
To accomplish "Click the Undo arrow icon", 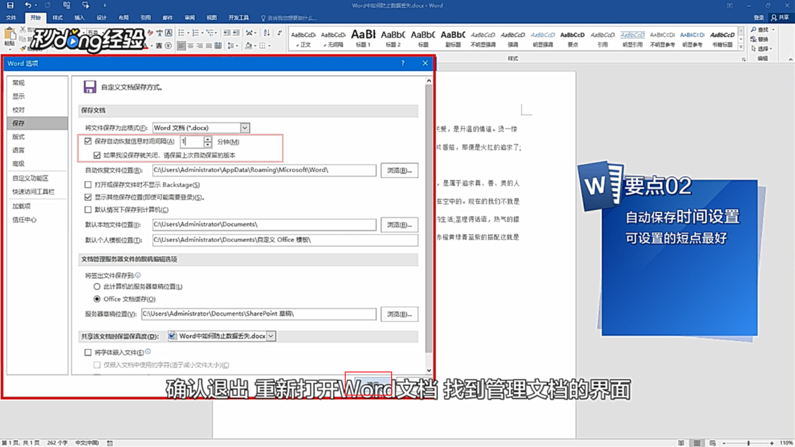I will (28, 6).
